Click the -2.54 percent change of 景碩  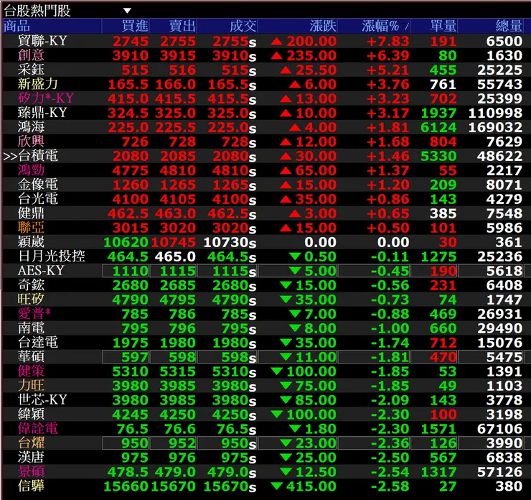coord(390,472)
